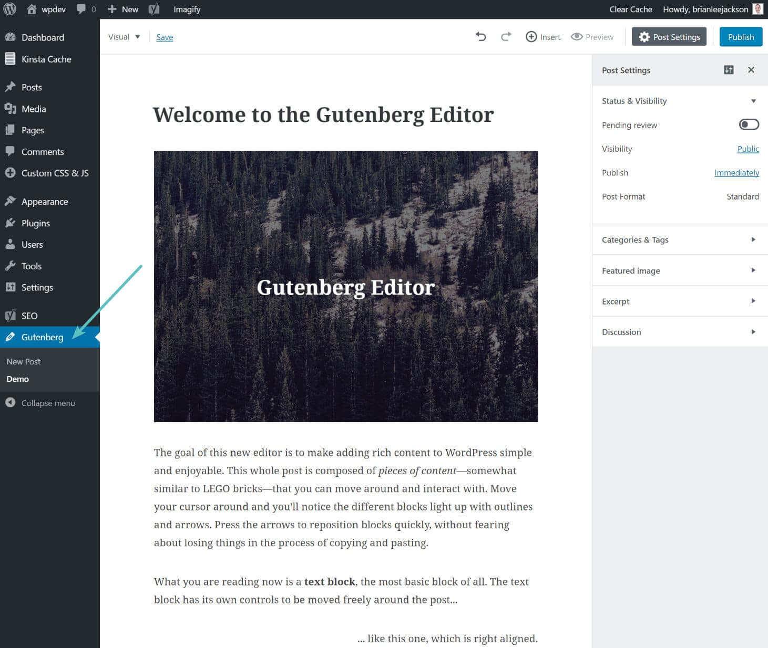This screenshot has width=768, height=648.
Task: Open the Visual editor mode dropdown
Action: [124, 37]
